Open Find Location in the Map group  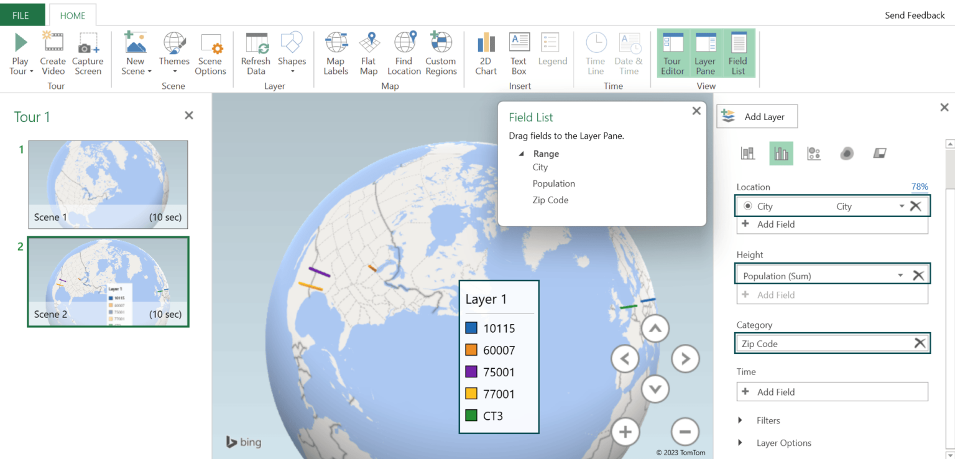tap(404, 53)
